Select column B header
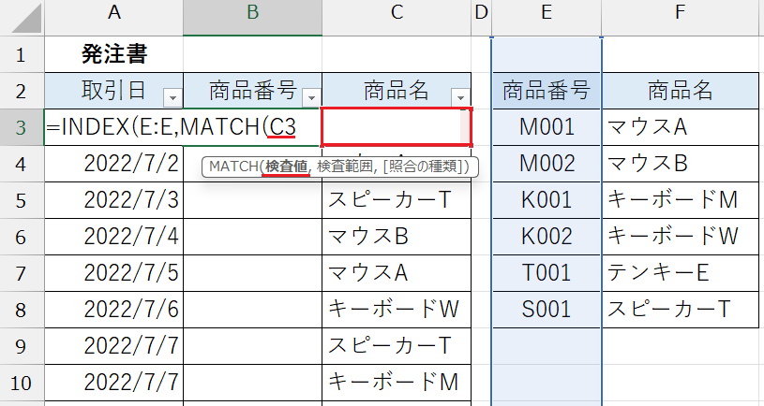 click(252, 18)
